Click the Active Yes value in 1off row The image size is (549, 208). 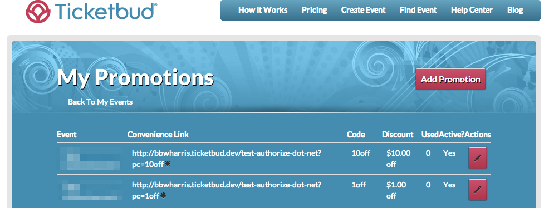coord(449,185)
